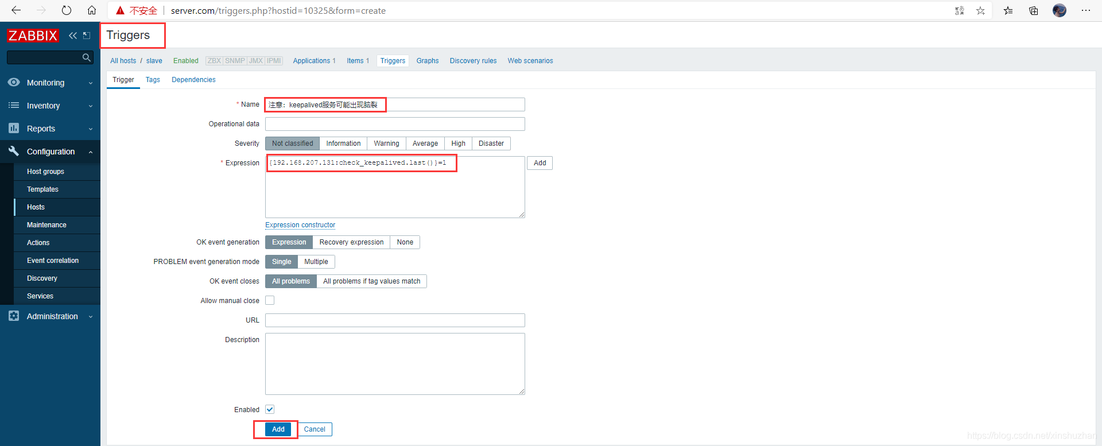Click the not-secure warning triangle icon
The height and width of the screenshot is (446, 1102).
click(120, 10)
